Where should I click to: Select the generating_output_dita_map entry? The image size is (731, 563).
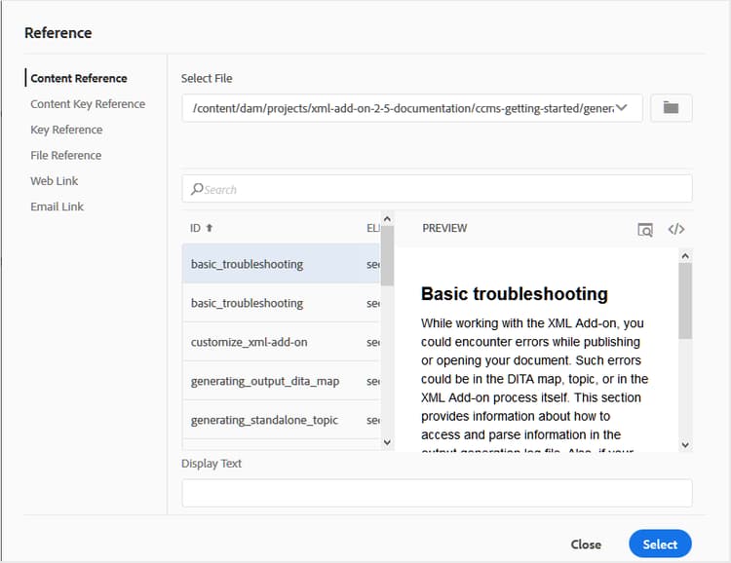(x=265, y=381)
